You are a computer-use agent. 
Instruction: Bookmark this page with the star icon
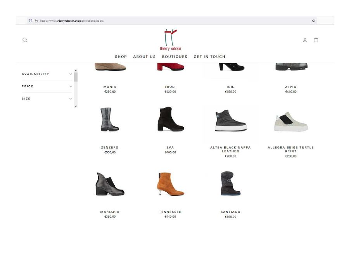pos(314,21)
